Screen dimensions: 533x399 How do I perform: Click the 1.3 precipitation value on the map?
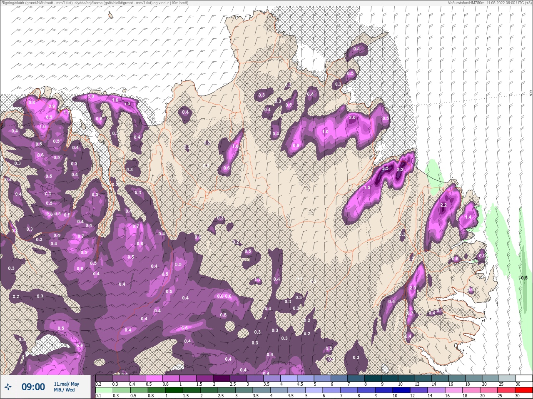point(127,104)
